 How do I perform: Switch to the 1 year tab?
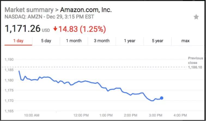click(129, 41)
